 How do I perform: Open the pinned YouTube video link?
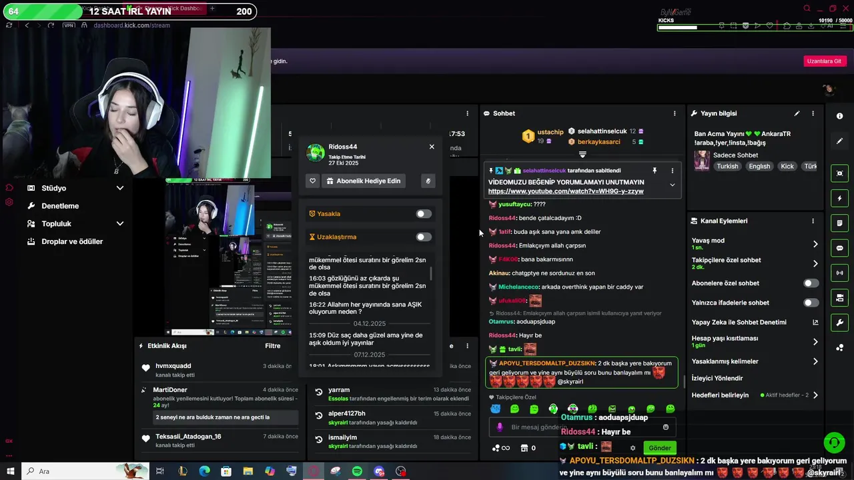pos(566,191)
